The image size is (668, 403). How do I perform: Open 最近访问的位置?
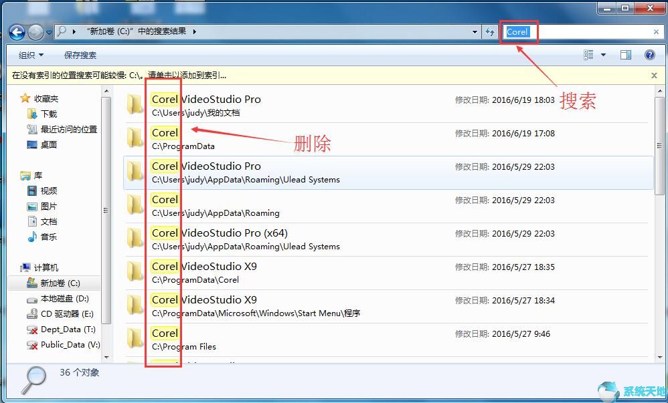click(69, 130)
